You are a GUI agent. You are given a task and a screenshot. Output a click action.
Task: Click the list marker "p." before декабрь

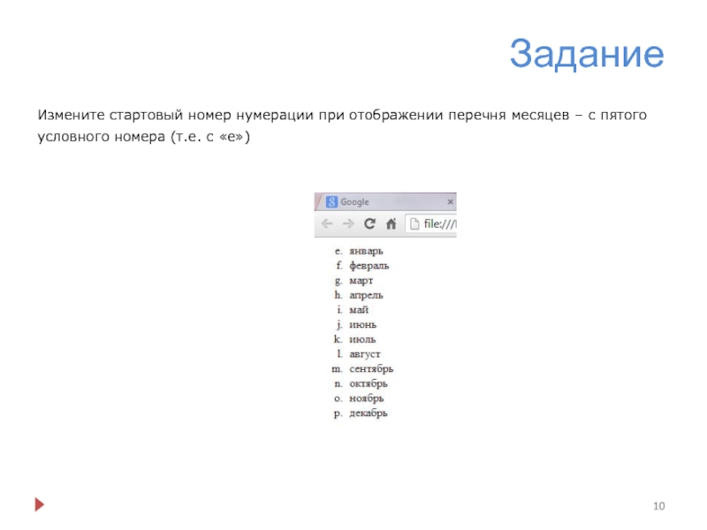(338, 413)
